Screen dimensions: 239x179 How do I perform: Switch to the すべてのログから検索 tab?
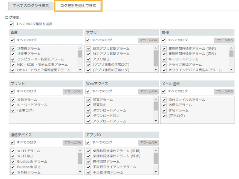pos(30,6)
